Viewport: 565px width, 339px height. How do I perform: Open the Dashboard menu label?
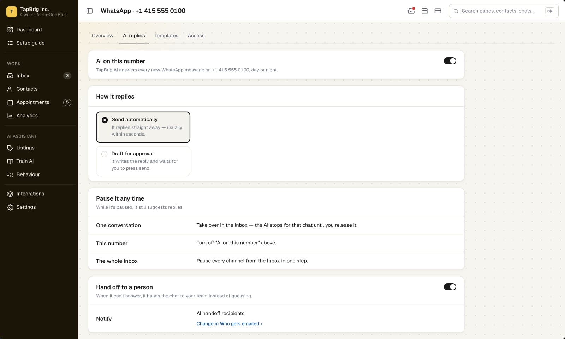point(29,30)
